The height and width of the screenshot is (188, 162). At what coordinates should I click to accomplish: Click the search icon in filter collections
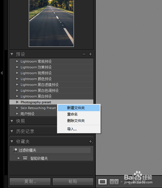15,150
